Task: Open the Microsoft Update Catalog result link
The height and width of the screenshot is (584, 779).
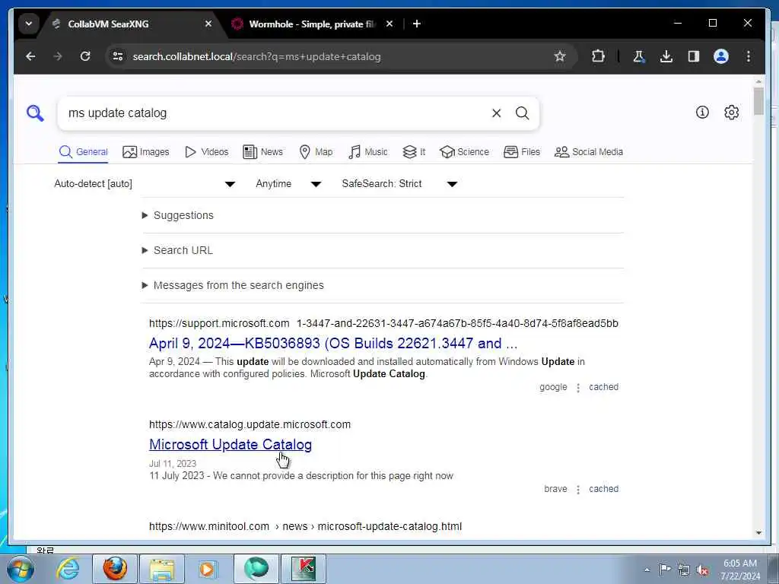Action: tap(231, 444)
